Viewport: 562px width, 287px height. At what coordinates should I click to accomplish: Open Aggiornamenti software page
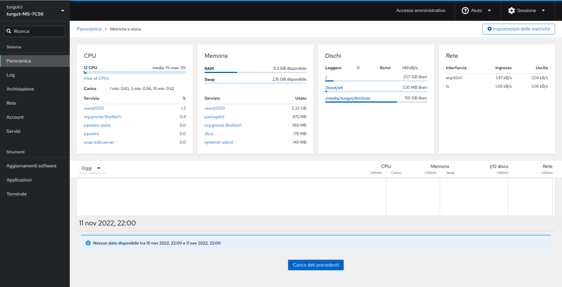31,166
